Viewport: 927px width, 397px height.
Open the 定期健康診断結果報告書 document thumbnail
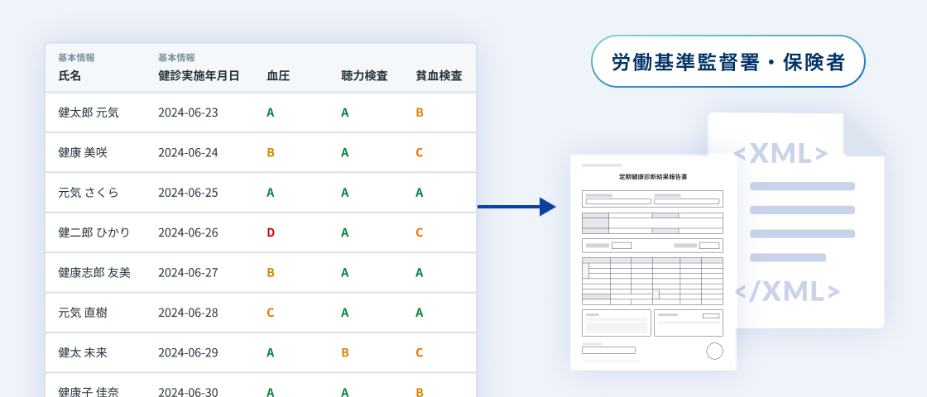[x=653, y=262]
